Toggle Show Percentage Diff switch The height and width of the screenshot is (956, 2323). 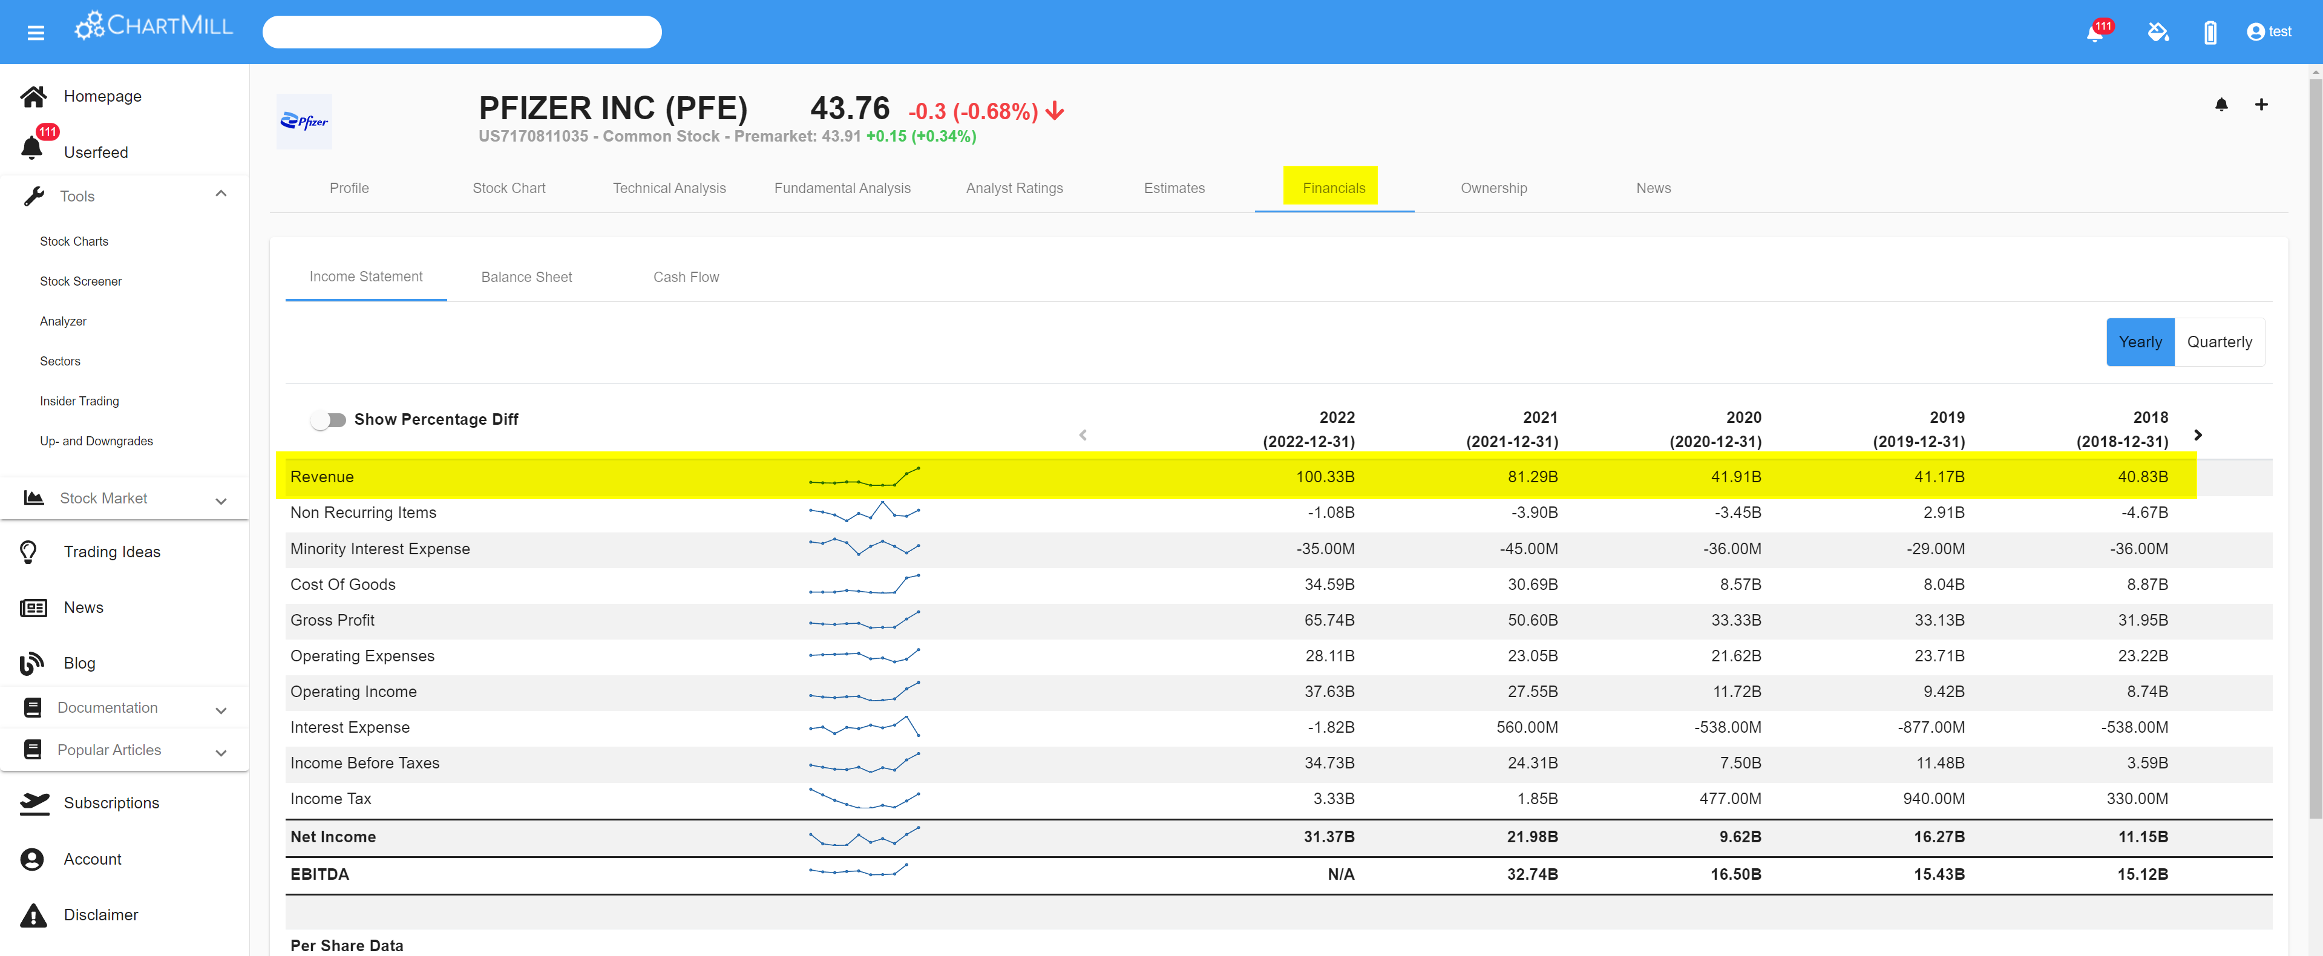pyautogui.click(x=328, y=421)
